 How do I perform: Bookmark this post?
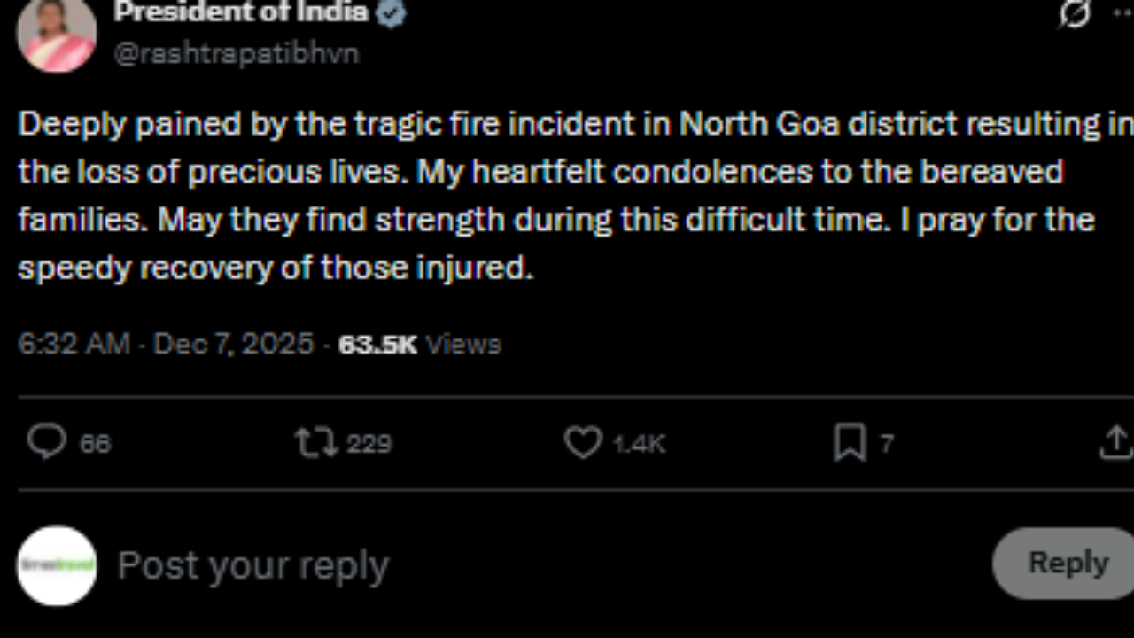coord(850,442)
